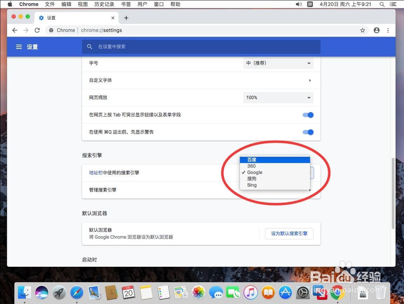Open the 字号 font size dropdown
Viewport: 404px width, 304px height.
[x=278, y=63]
